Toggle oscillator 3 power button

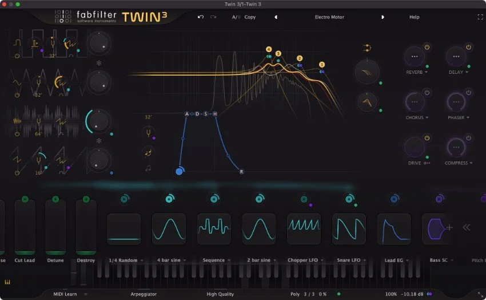coord(17,134)
